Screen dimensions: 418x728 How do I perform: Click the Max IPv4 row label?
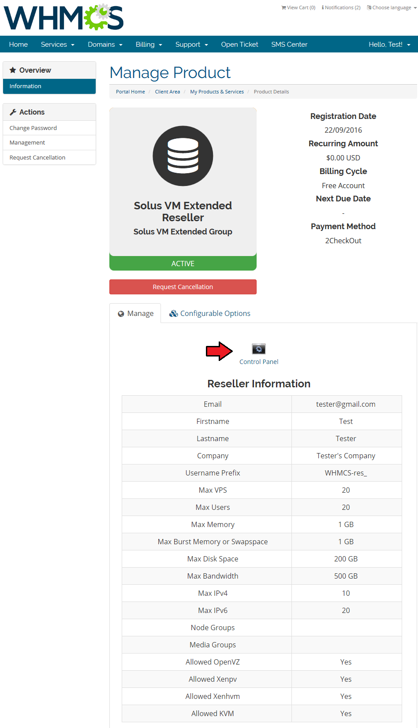pyautogui.click(x=213, y=593)
